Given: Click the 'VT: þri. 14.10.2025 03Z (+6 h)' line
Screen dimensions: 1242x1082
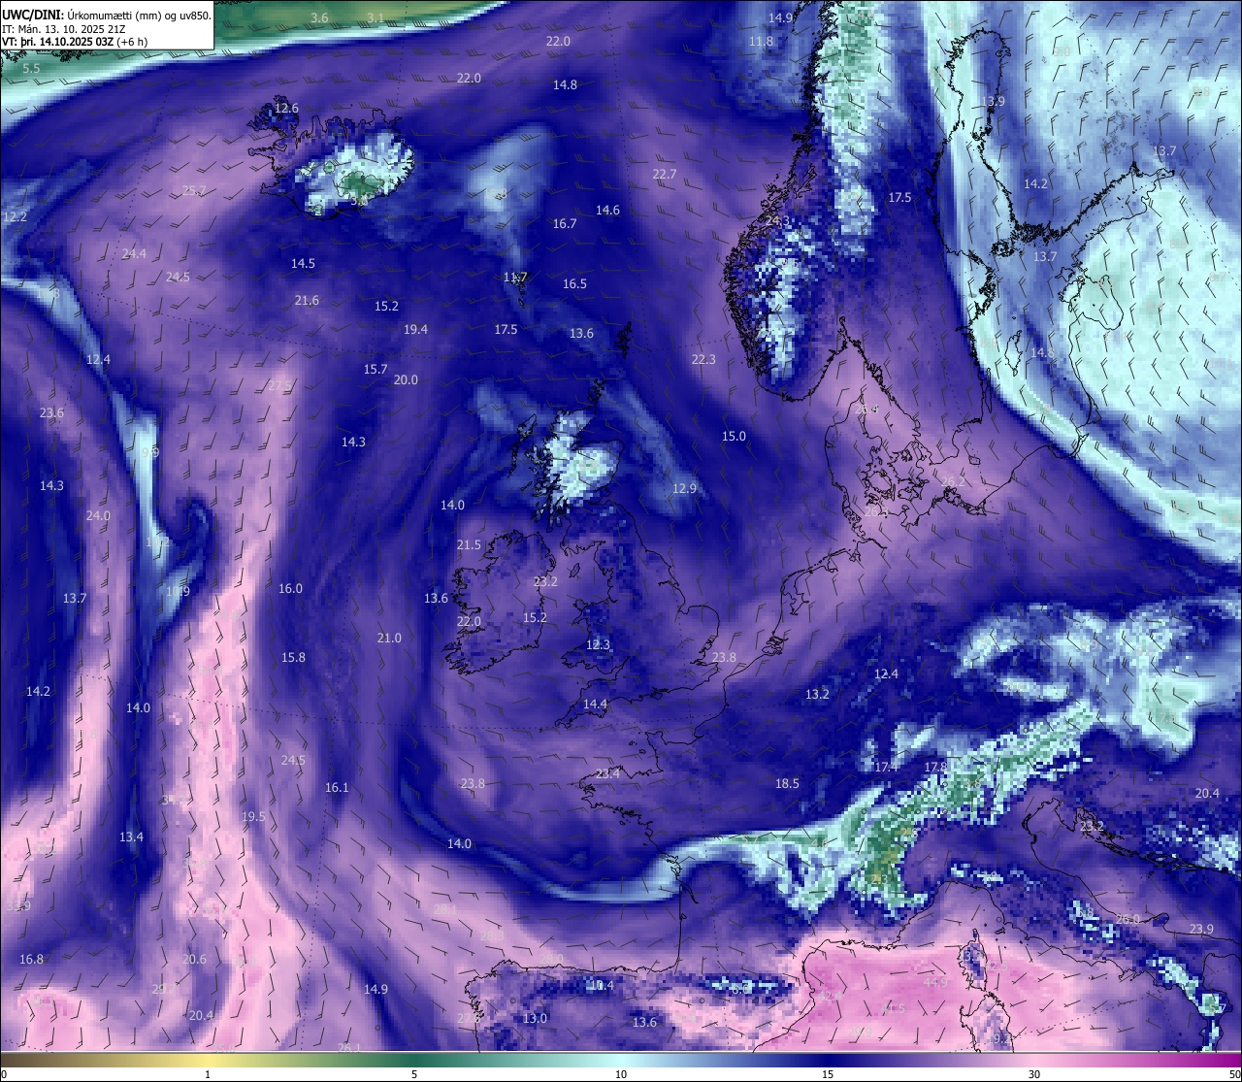Looking at the screenshot, I should click(x=75, y=42).
